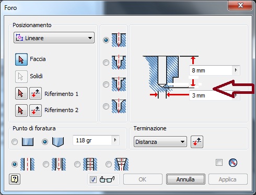Click the flat drill point image

click(x=28, y=142)
